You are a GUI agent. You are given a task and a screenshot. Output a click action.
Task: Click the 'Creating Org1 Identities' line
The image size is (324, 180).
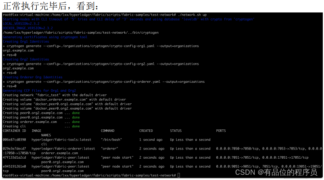[26, 41]
